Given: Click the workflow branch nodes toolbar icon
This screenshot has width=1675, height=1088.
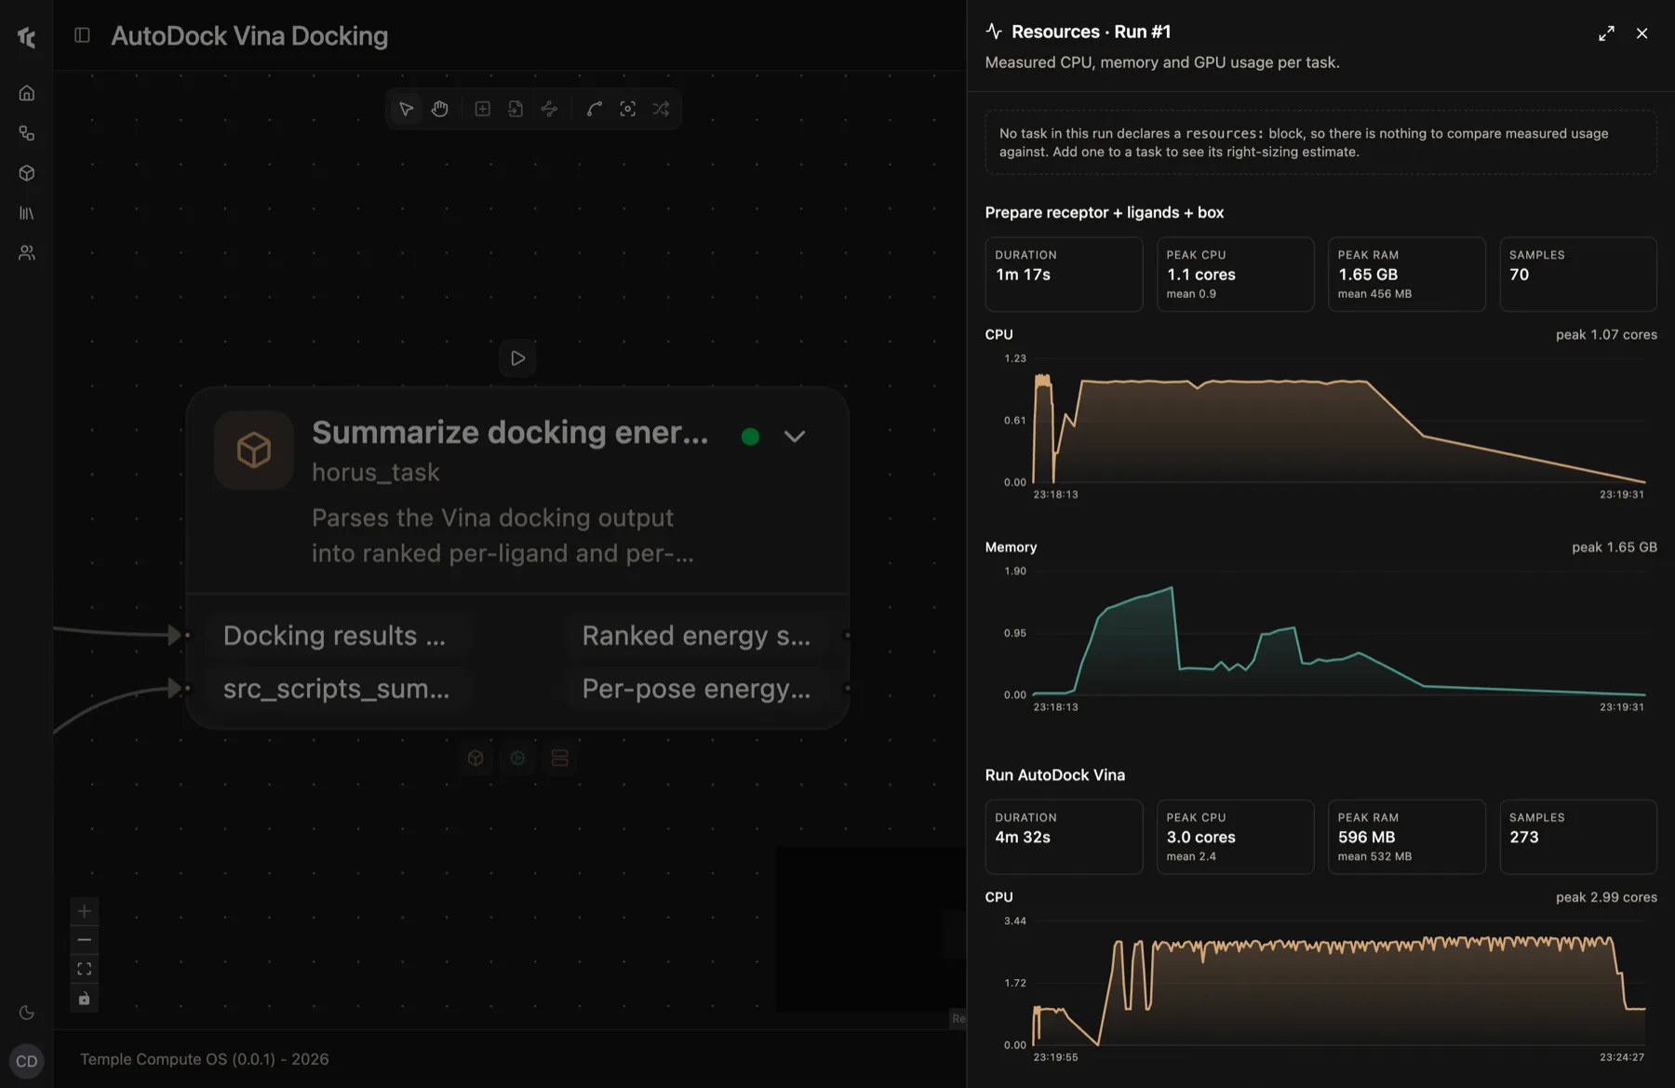Looking at the screenshot, I should (x=549, y=109).
